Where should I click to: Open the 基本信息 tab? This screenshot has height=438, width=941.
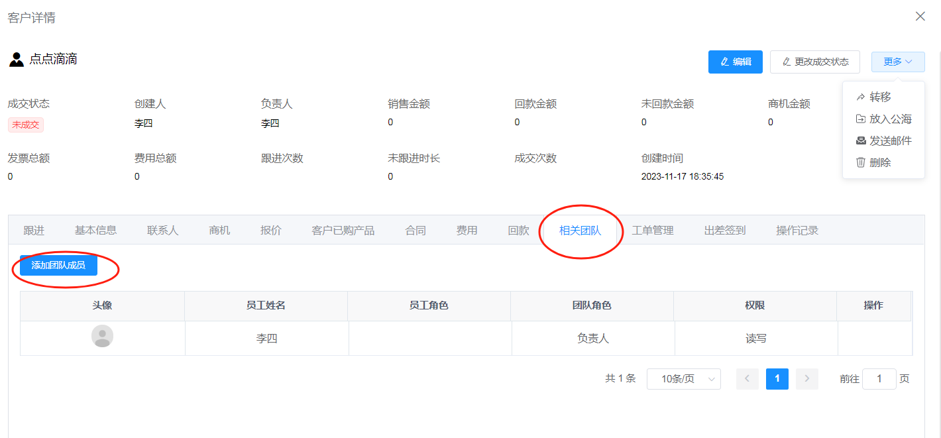pyautogui.click(x=95, y=231)
